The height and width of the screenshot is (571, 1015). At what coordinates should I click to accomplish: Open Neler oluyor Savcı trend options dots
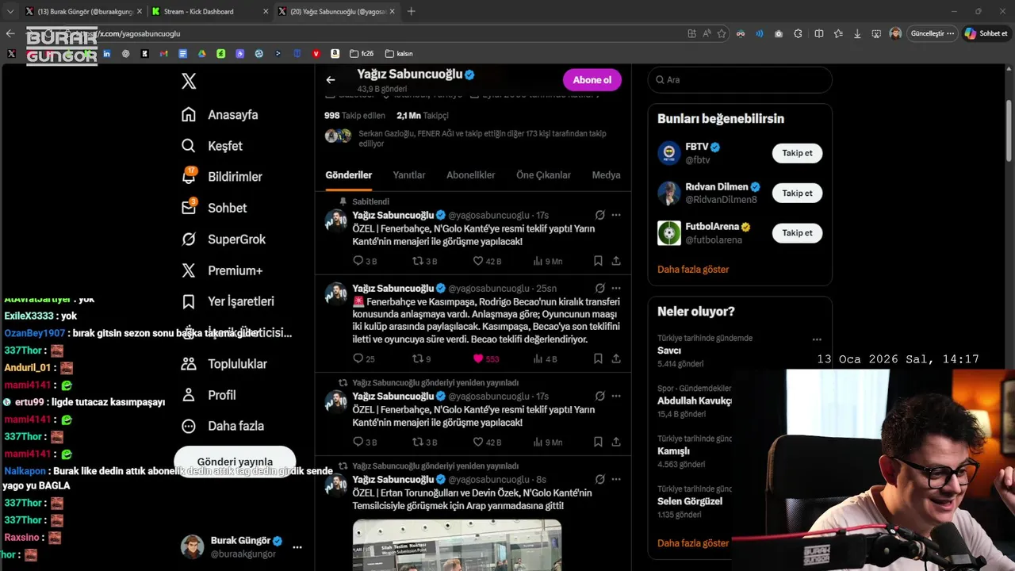817,339
